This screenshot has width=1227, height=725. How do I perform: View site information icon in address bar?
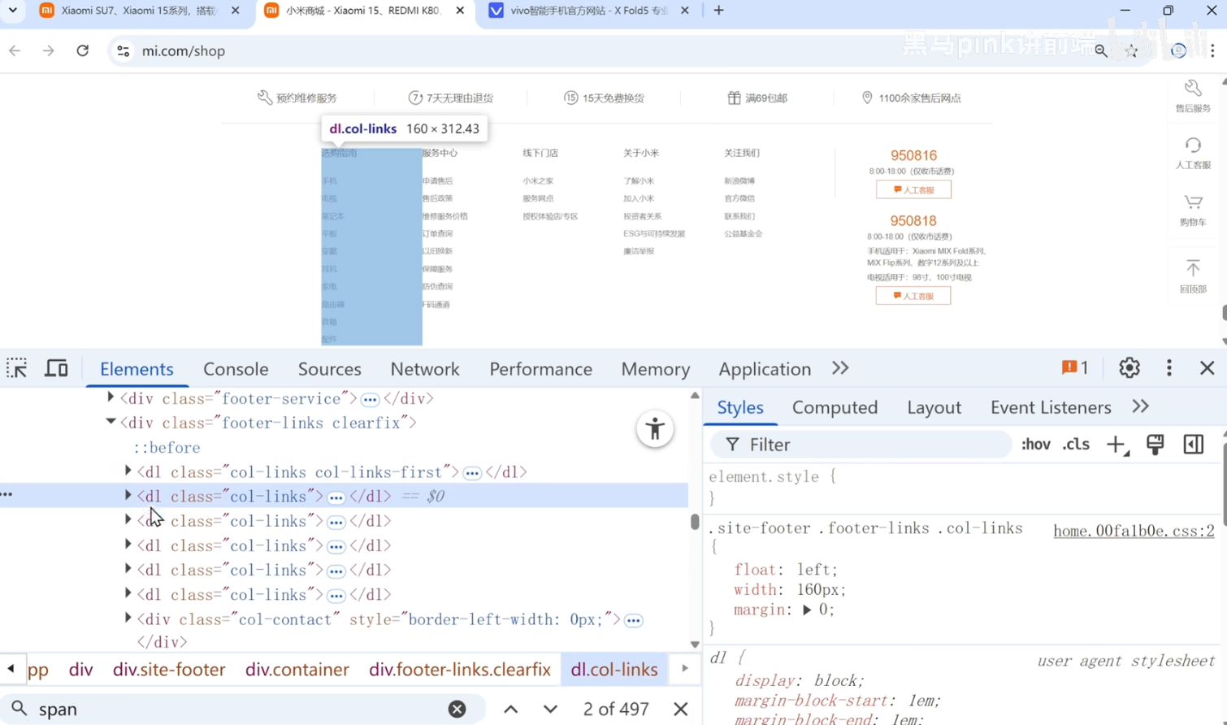tap(123, 50)
